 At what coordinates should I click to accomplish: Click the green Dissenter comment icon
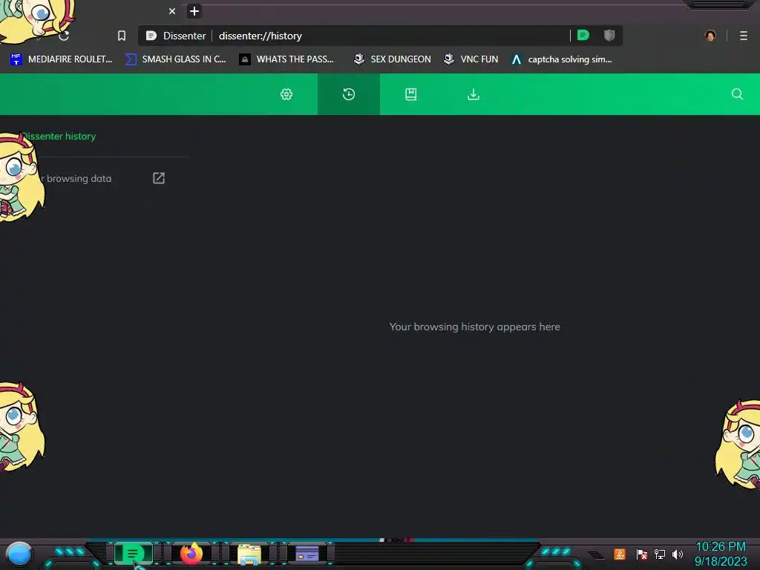[583, 36]
